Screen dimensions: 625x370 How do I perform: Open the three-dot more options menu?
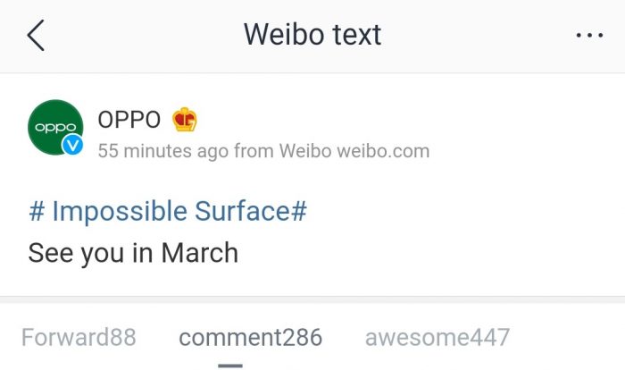click(589, 36)
